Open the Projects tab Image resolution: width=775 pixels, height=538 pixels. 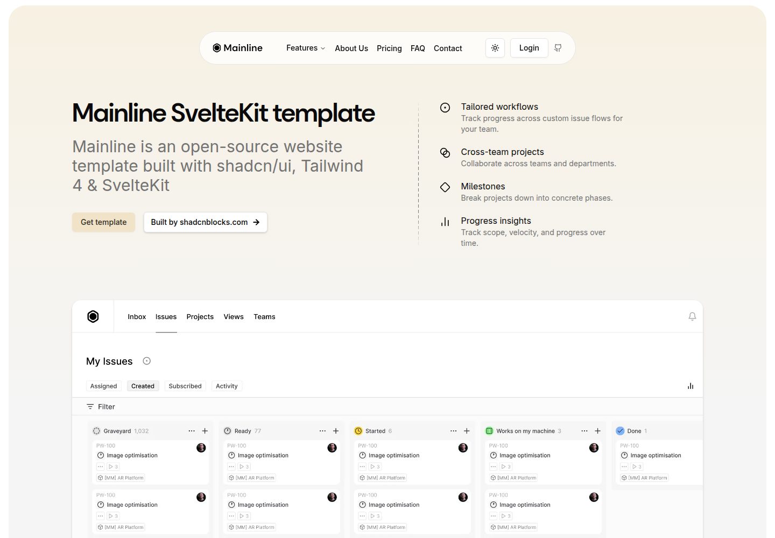click(x=200, y=317)
